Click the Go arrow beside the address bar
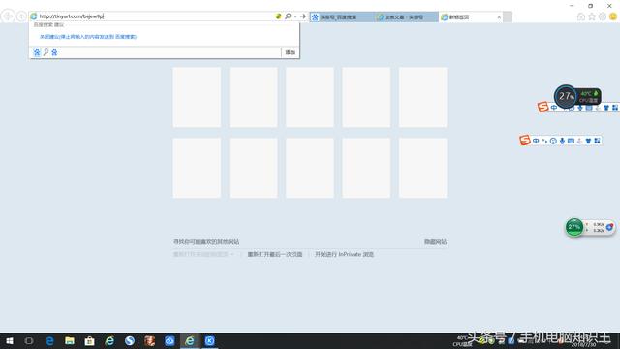The height and width of the screenshot is (349, 620). click(303, 16)
